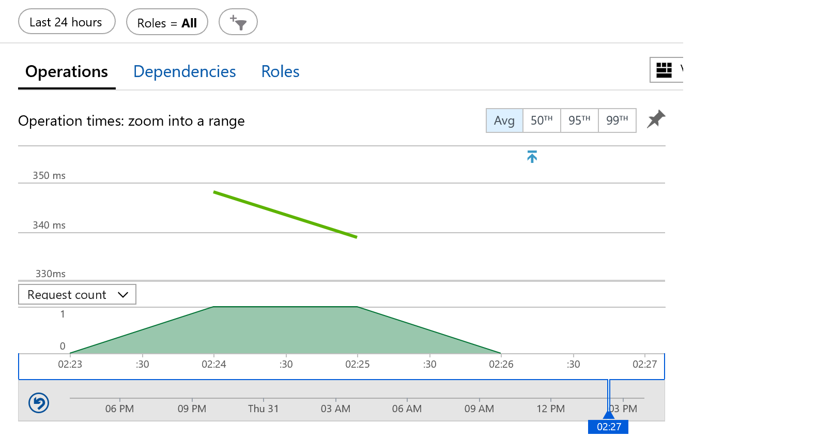
Task: Choose 99th percentile view
Action: coord(617,120)
